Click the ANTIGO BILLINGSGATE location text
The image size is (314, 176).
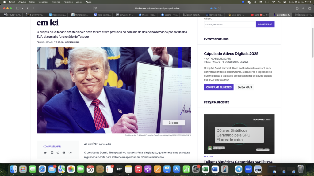click(218, 59)
